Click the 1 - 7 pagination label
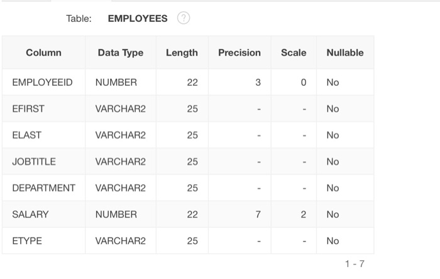This screenshot has height=279, width=440. point(354,264)
